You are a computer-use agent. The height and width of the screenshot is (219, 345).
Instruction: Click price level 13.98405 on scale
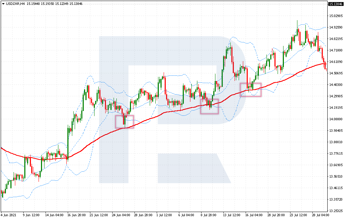coord(336,130)
